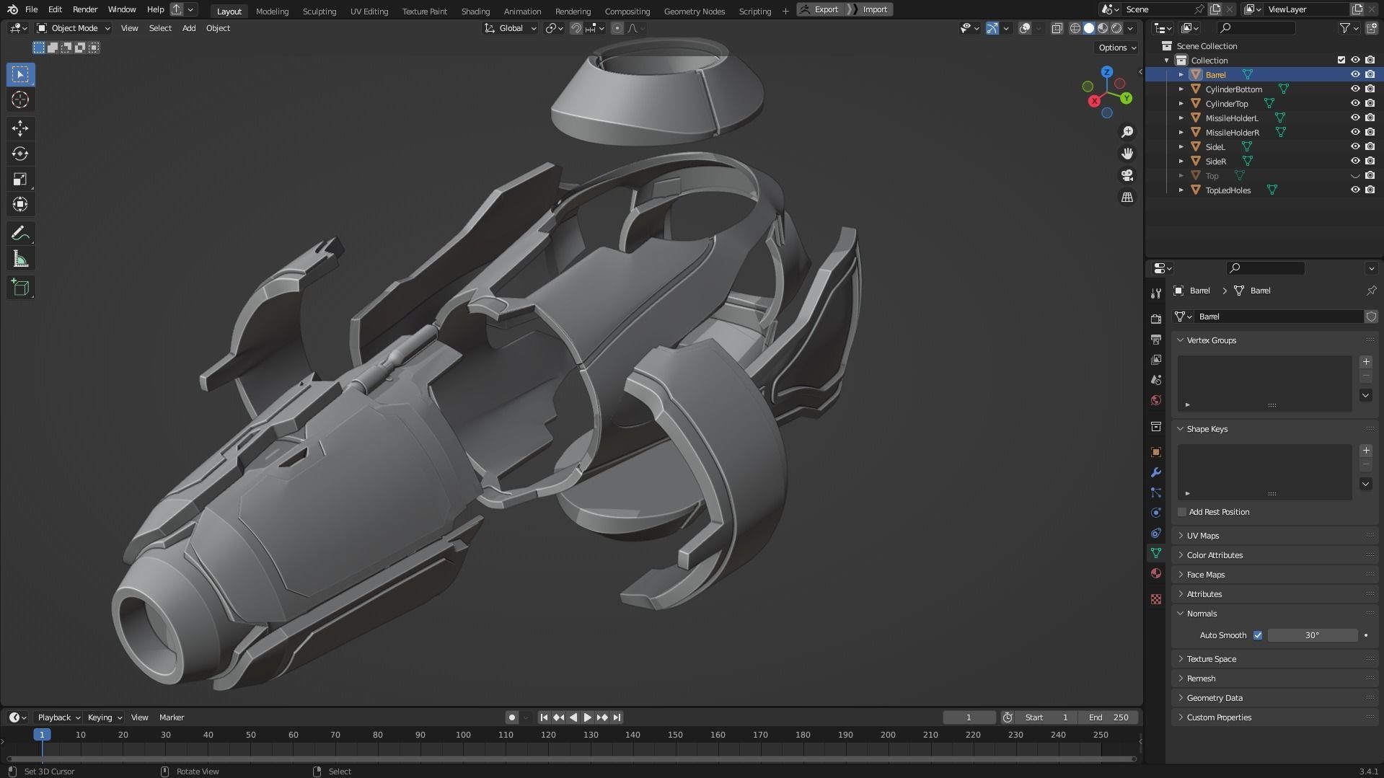This screenshot has height=778, width=1384.
Task: Open the Object Mode dropdown
Action: coord(74,28)
